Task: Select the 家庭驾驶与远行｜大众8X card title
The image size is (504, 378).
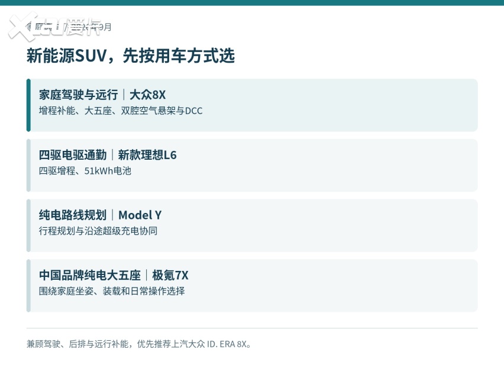Action: click(102, 95)
